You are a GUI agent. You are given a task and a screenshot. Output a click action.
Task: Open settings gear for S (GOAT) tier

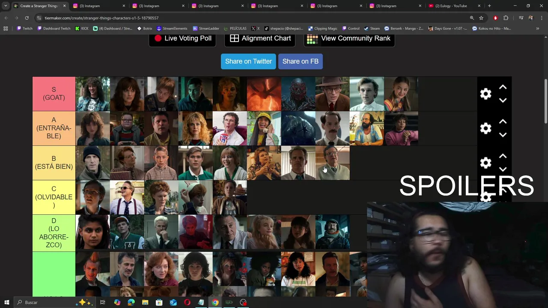(x=485, y=94)
